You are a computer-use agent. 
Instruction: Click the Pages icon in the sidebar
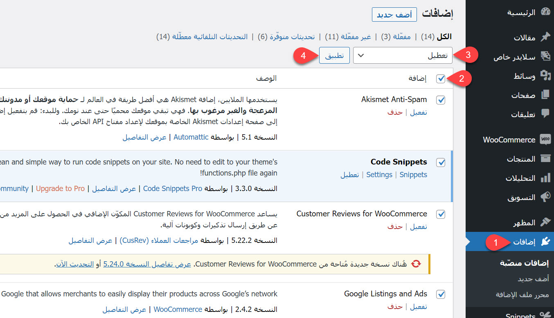pyautogui.click(x=545, y=95)
